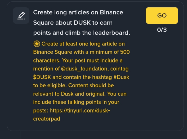Click the 0/3 progress counter

pos(162,30)
